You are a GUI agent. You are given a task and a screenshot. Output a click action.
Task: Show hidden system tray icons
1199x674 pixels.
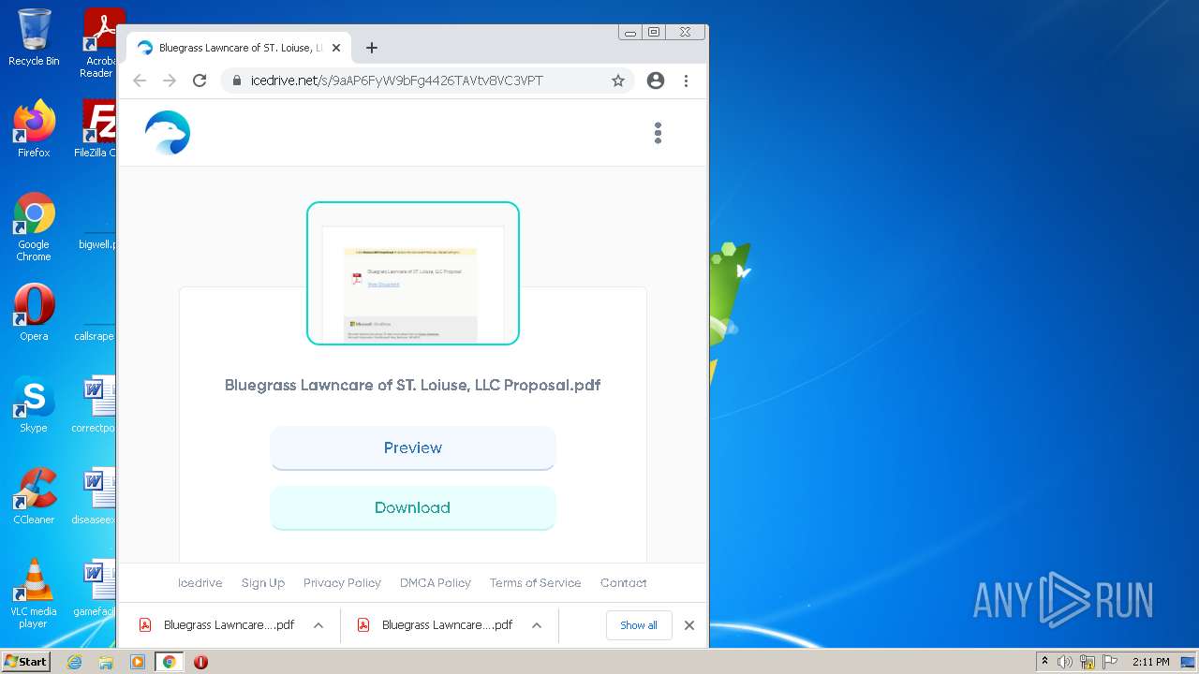pos(1045,662)
